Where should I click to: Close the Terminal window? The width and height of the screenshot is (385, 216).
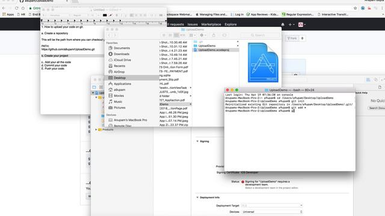coord(227,90)
